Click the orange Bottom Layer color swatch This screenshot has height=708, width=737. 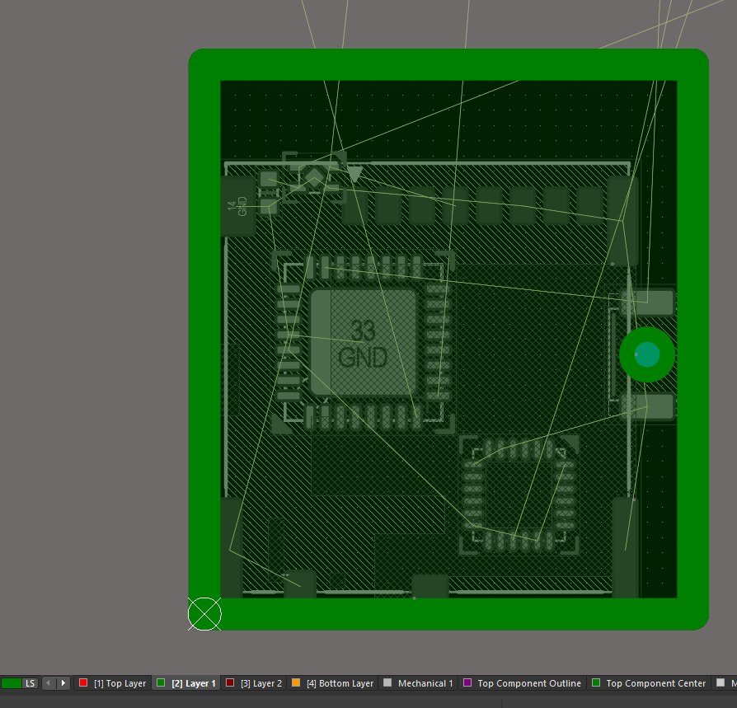pyautogui.click(x=296, y=682)
